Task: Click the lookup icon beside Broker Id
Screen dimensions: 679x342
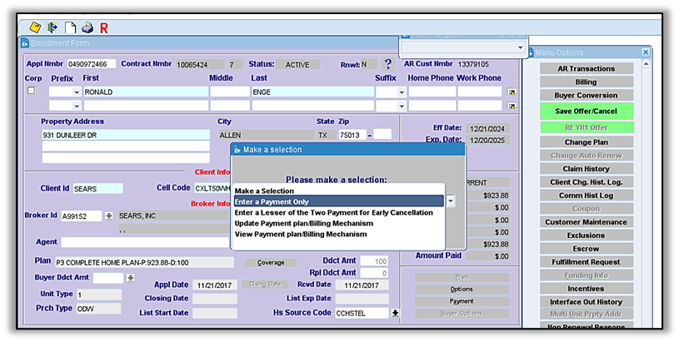Action: (x=108, y=216)
